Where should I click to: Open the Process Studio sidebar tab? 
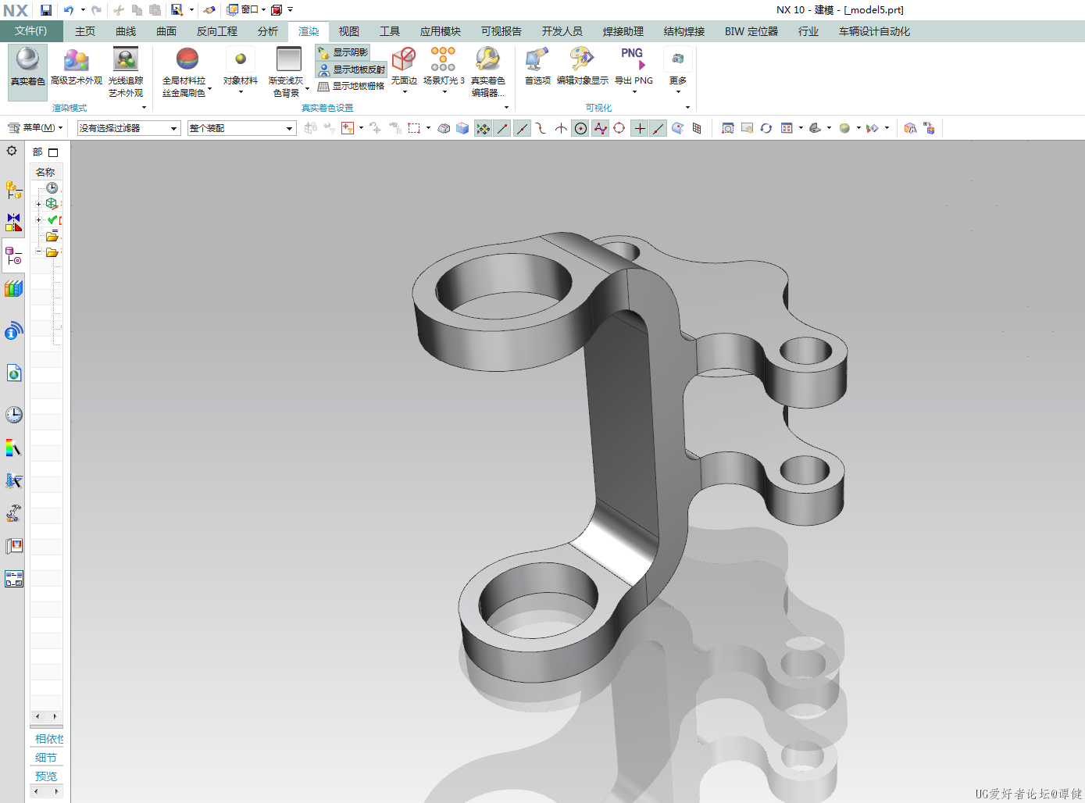coord(13,480)
